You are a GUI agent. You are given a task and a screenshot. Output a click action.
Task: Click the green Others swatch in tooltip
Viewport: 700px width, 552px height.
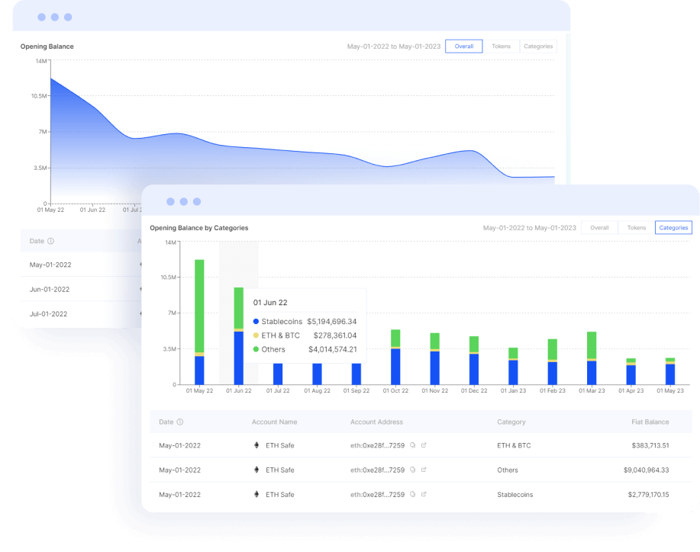tap(256, 349)
